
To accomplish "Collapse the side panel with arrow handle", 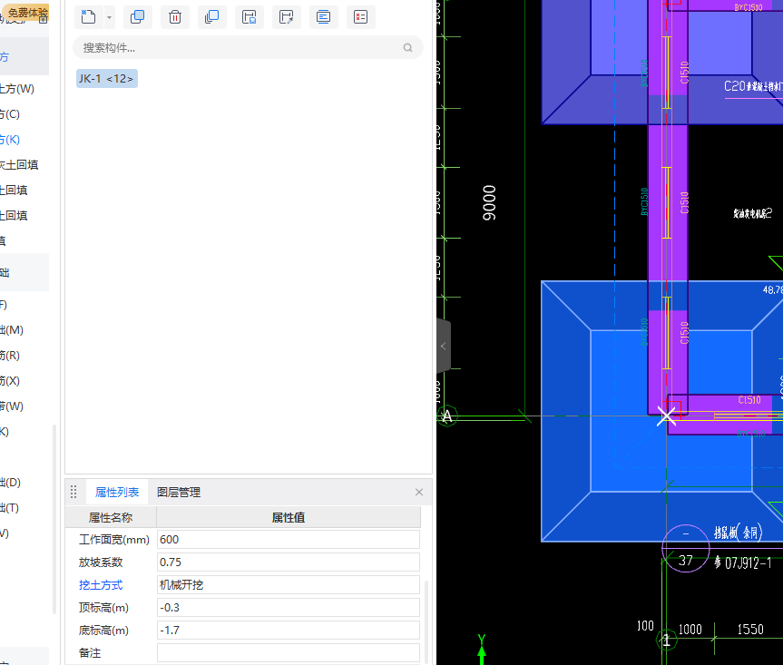I will (444, 346).
